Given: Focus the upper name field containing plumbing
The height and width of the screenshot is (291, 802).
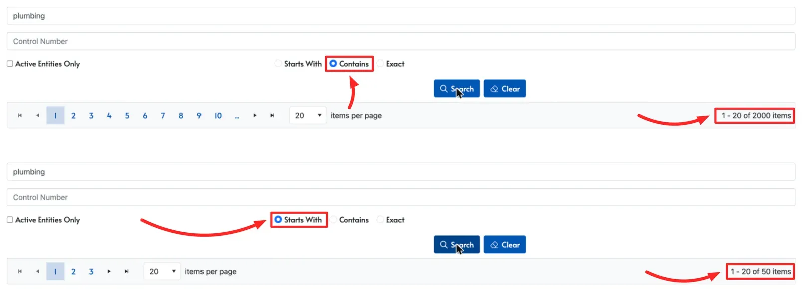Looking at the screenshot, I should [x=401, y=16].
